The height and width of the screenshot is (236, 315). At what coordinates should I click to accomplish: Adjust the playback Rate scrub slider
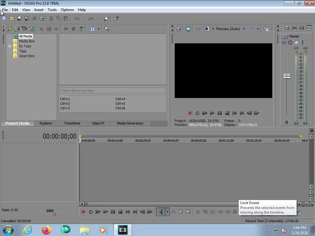click(x=50, y=210)
